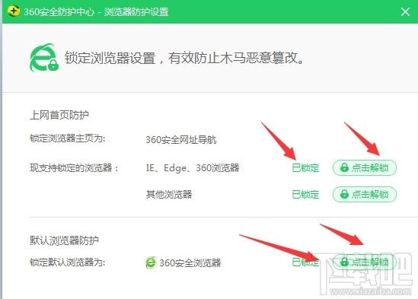The width and height of the screenshot is (418, 299).
Task: Unlock the default browser lock button
Action: coord(365,262)
